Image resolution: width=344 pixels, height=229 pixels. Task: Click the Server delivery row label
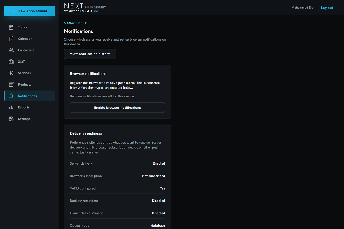pyautogui.click(x=81, y=163)
